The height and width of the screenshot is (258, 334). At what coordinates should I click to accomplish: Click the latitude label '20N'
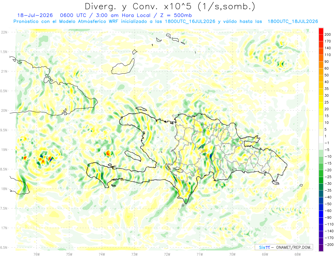point(4,110)
